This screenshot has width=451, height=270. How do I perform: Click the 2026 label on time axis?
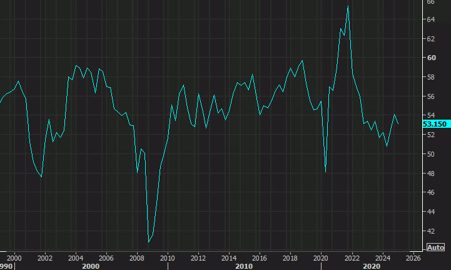coord(412,257)
